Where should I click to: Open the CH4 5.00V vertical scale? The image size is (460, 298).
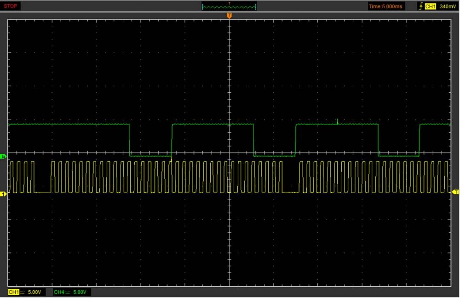[x=80, y=292]
